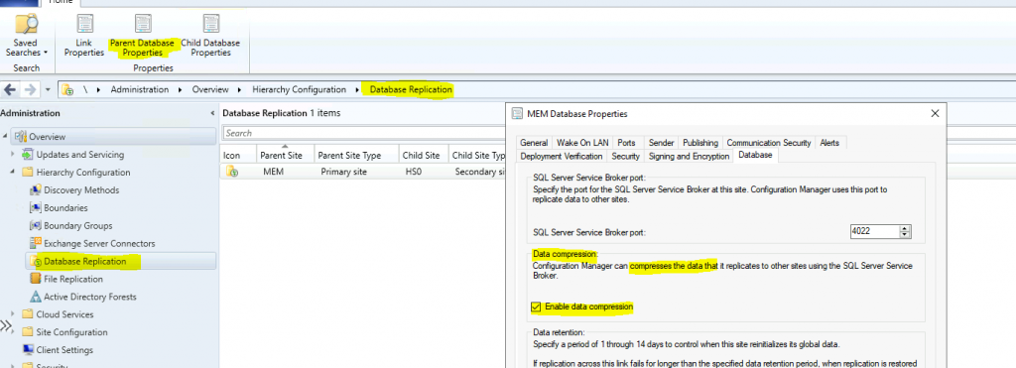
Task: Click the Client Settings icon
Action: tap(27, 350)
